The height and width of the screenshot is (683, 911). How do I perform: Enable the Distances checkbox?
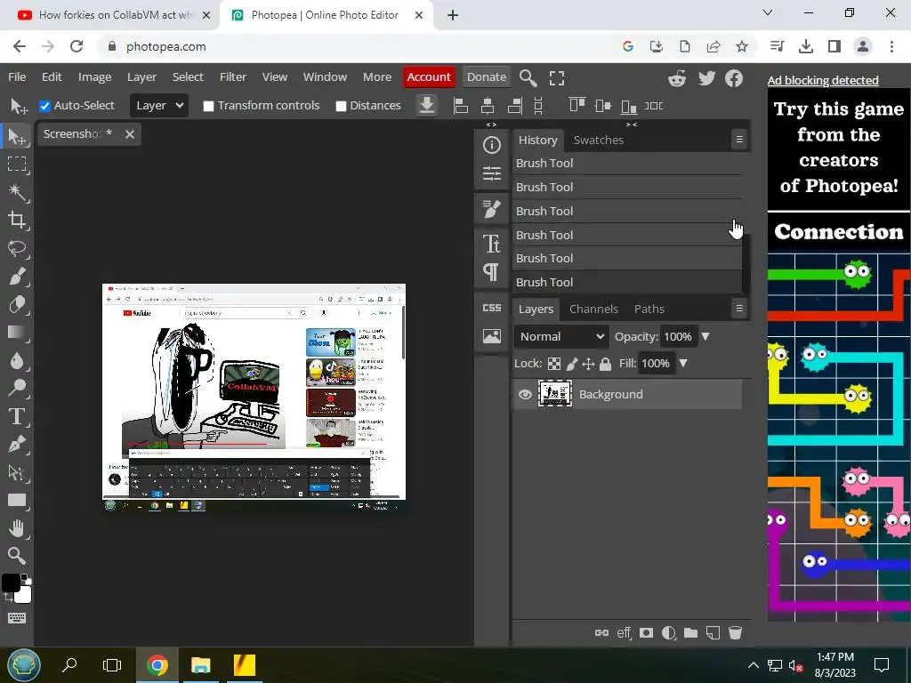tap(341, 106)
